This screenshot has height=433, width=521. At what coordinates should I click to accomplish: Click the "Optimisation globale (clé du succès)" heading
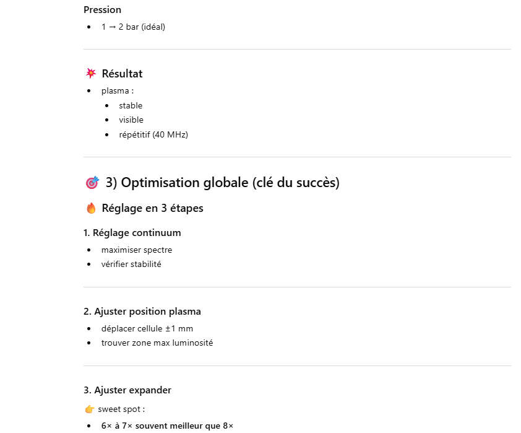[x=222, y=183]
